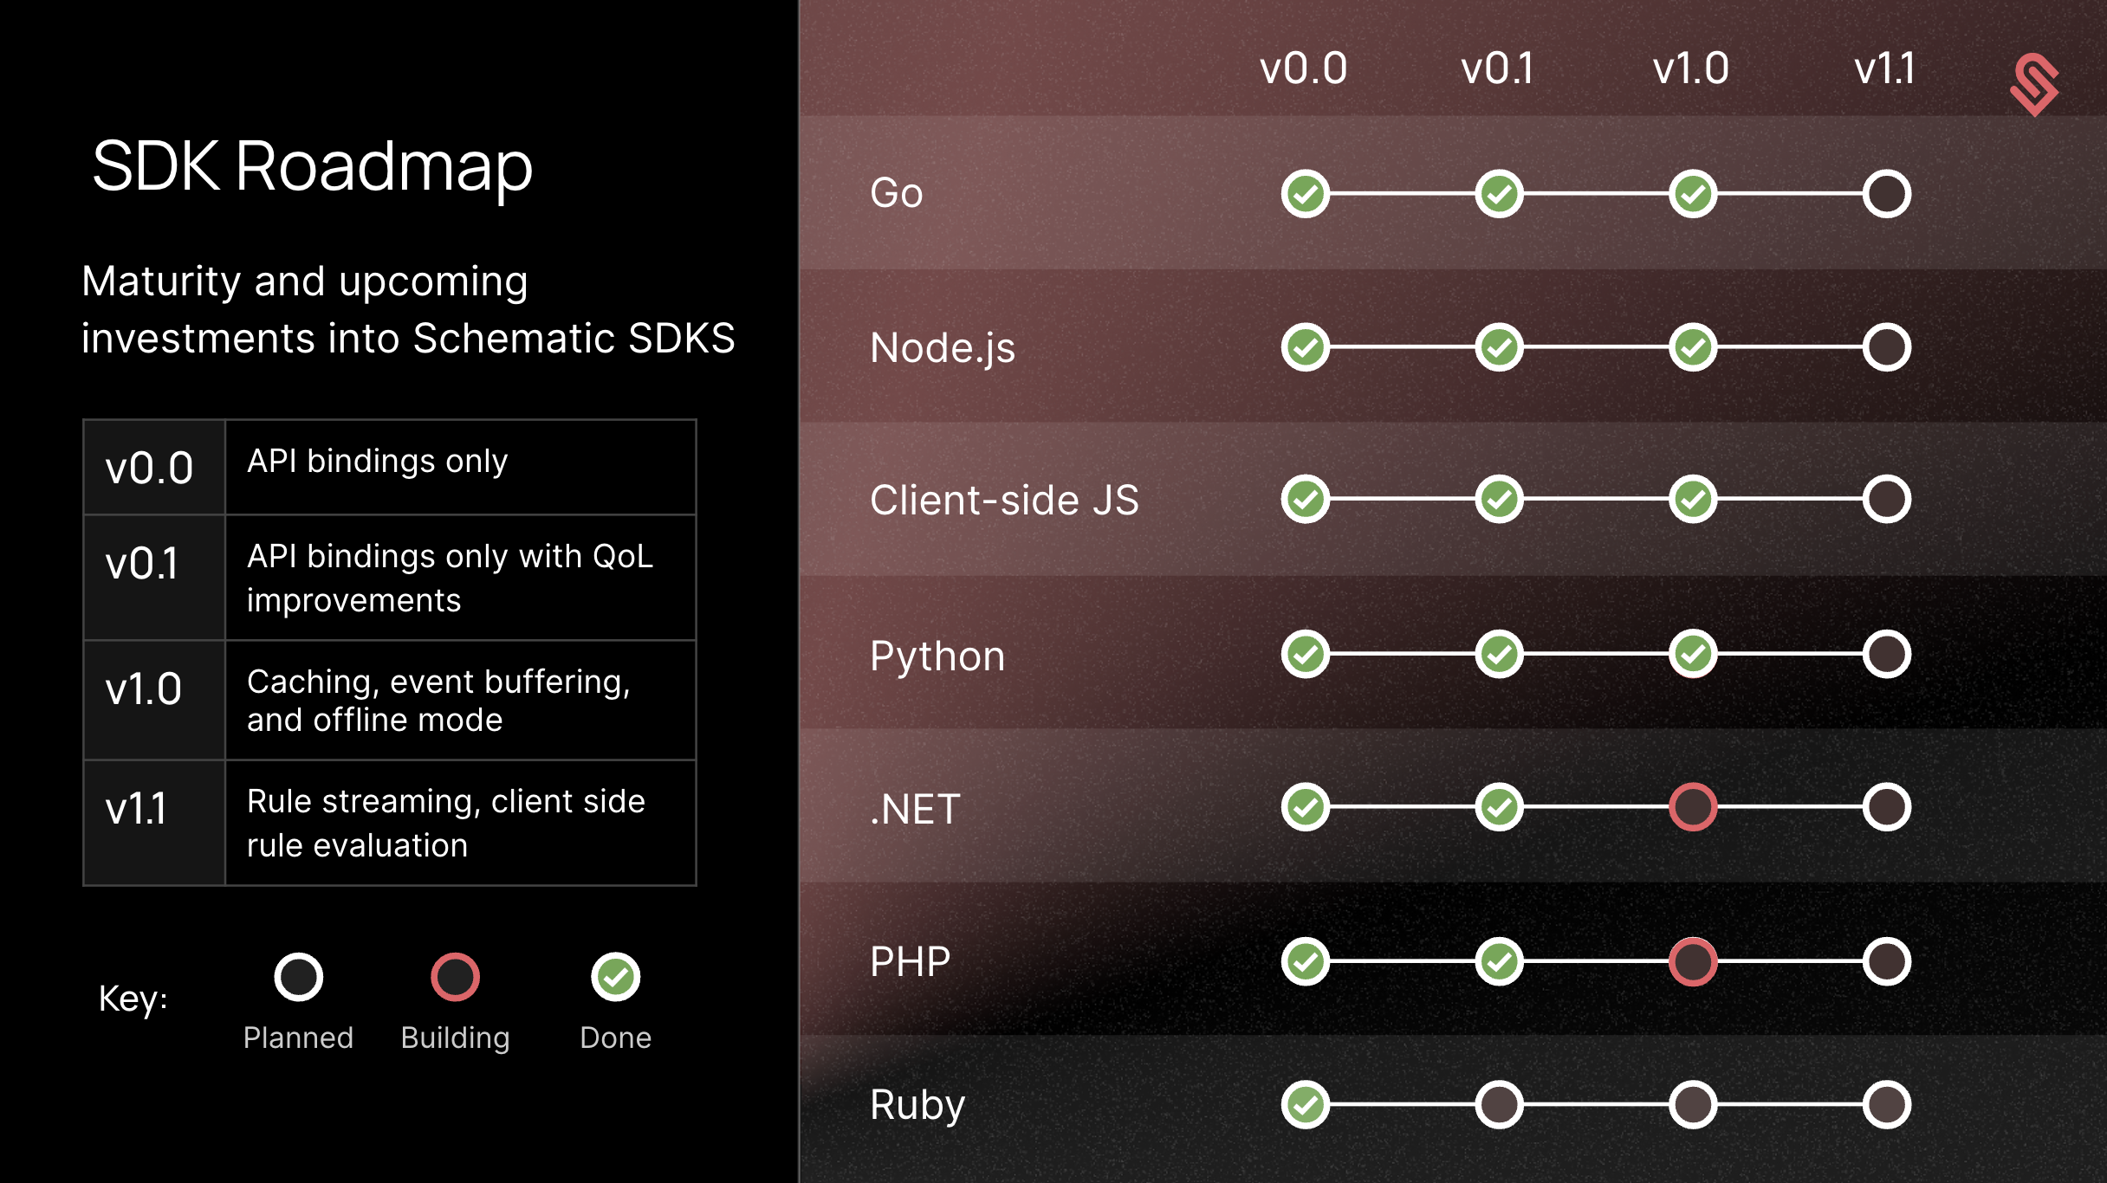Click the Node.js row label

942,348
